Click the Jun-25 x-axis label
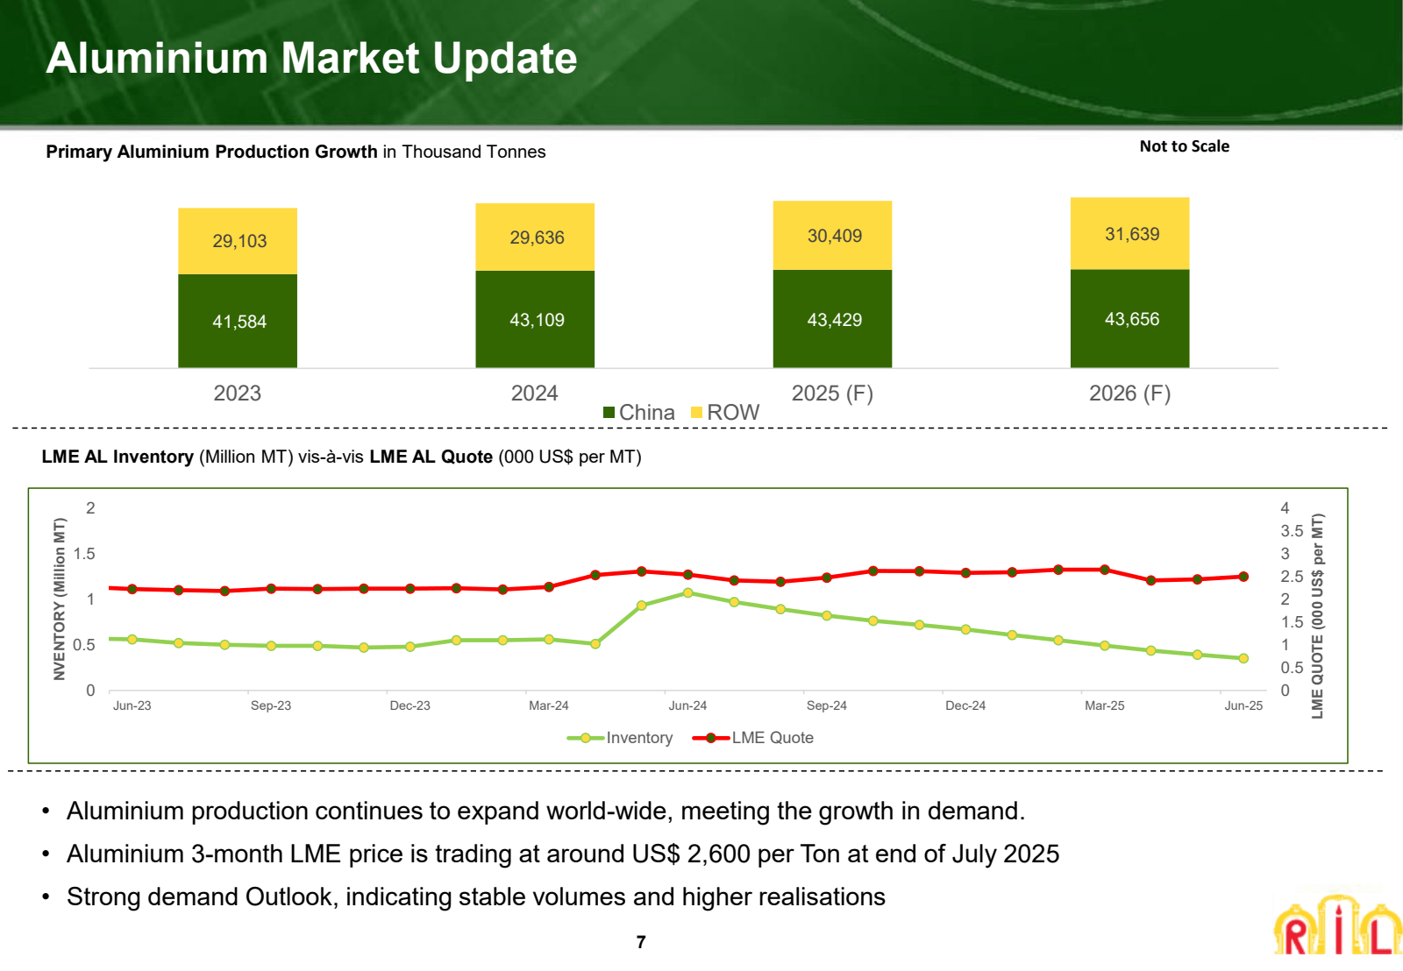The height and width of the screenshot is (971, 1403). tap(1243, 705)
